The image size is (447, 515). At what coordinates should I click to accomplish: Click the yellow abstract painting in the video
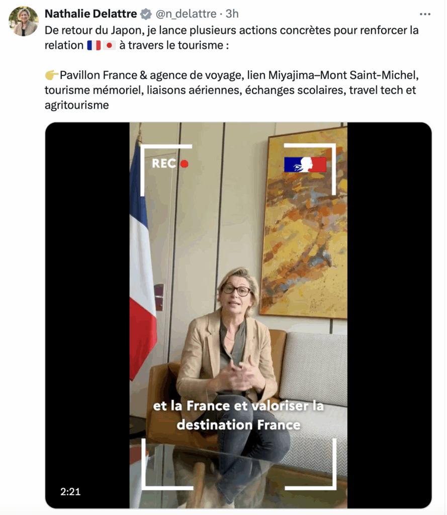pos(304,223)
